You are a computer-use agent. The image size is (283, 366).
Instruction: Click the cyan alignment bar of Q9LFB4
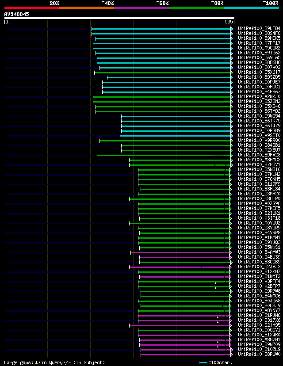(161, 29)
